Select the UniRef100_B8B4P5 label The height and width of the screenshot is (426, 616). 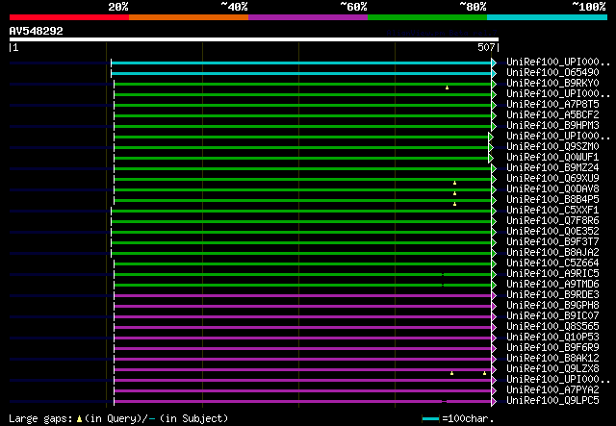[x=552, y=200]
